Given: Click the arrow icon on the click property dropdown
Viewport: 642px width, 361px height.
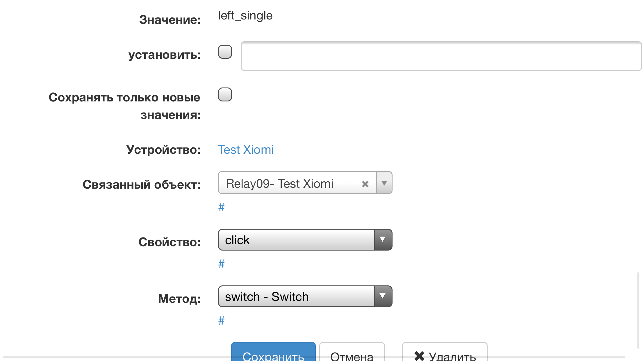Looking at the screenshot, I should coord(383,240).
